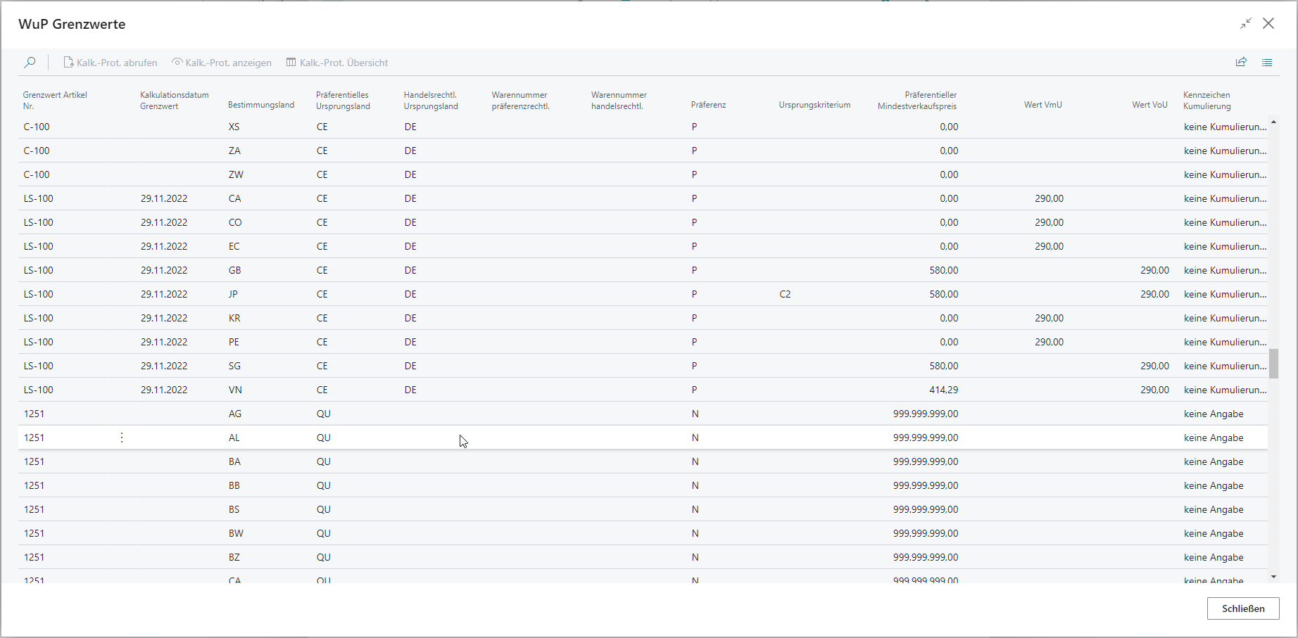Open the list view options icon
Screen dimensions: 1298x638
click(x=1267, y=62)
